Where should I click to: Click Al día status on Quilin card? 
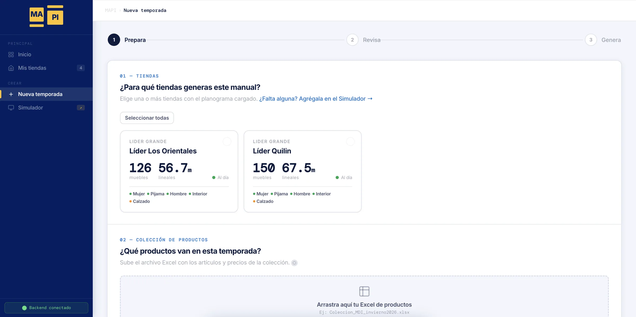[x=344, y=178]
